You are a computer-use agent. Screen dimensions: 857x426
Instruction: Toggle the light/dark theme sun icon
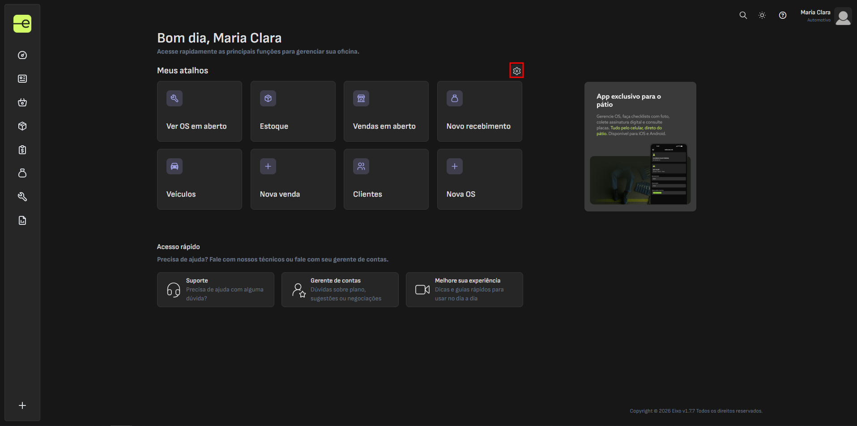(762, 15)
